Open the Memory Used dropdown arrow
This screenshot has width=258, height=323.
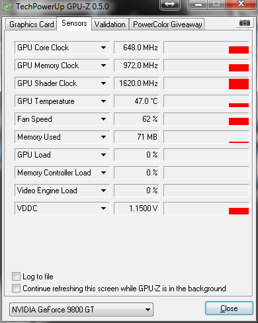click(103, 137)
